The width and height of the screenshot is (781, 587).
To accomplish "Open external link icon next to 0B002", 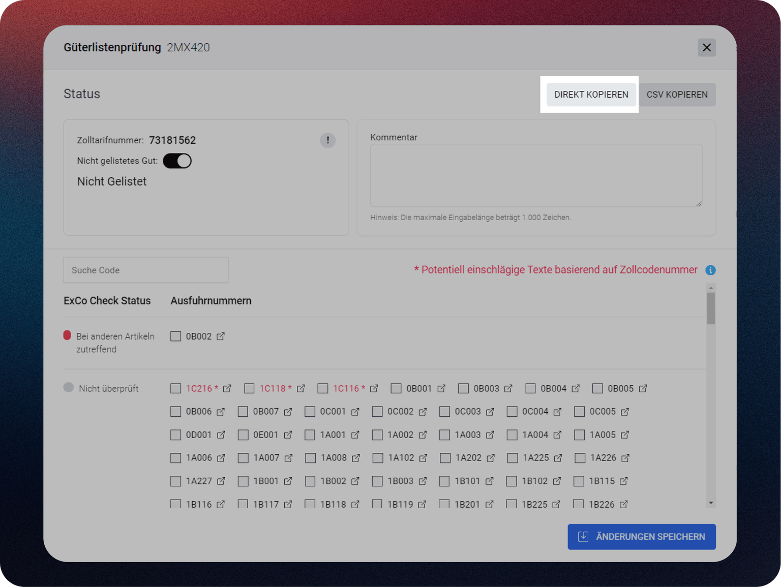I will (221, 336).
